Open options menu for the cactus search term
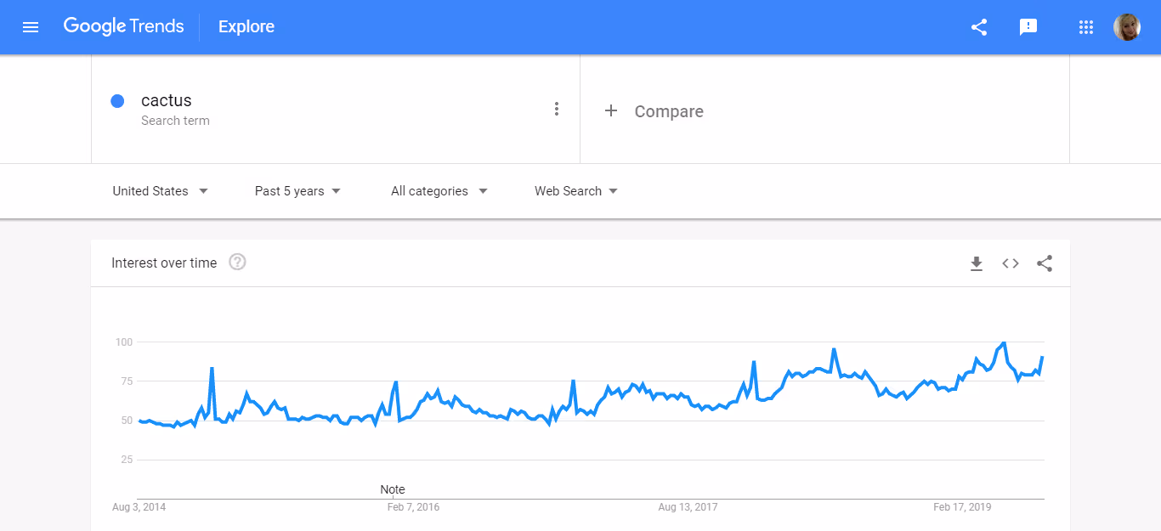The width and height of the screenshot is (1161, 531). (x=557, y=109)
